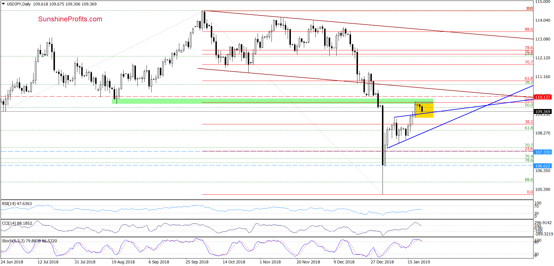Click the 14 Oct 2018 date label
Viewport: 554px width, 266px height.
[234, 262]
